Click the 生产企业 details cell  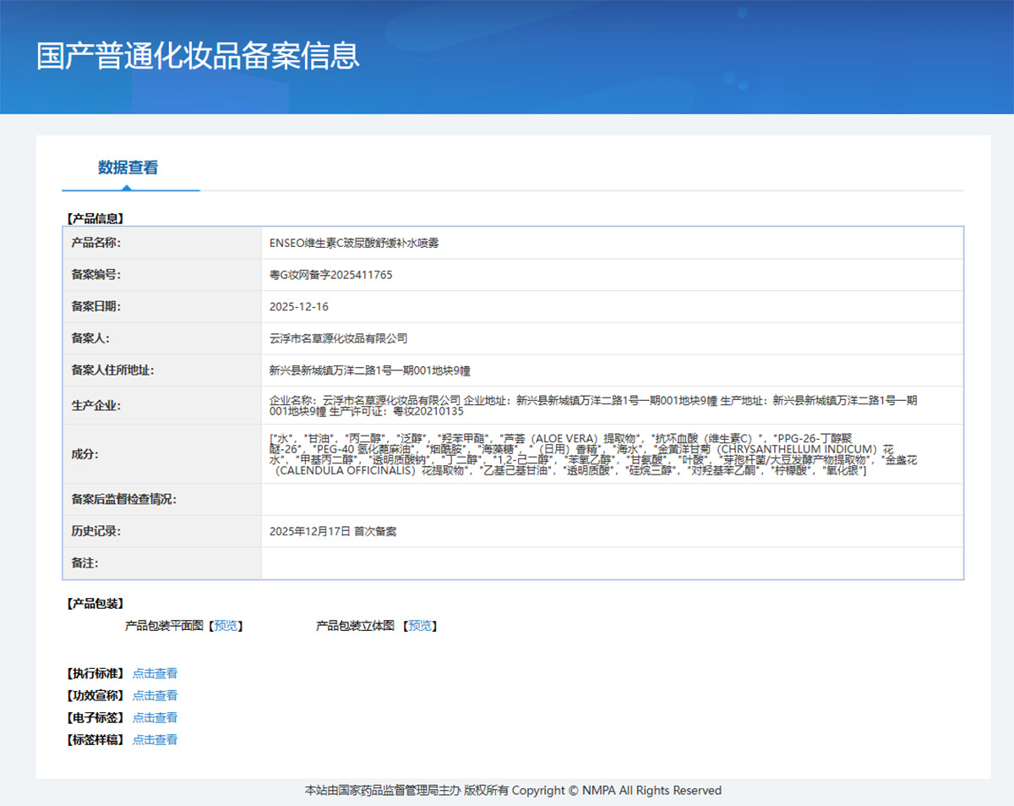613,405
